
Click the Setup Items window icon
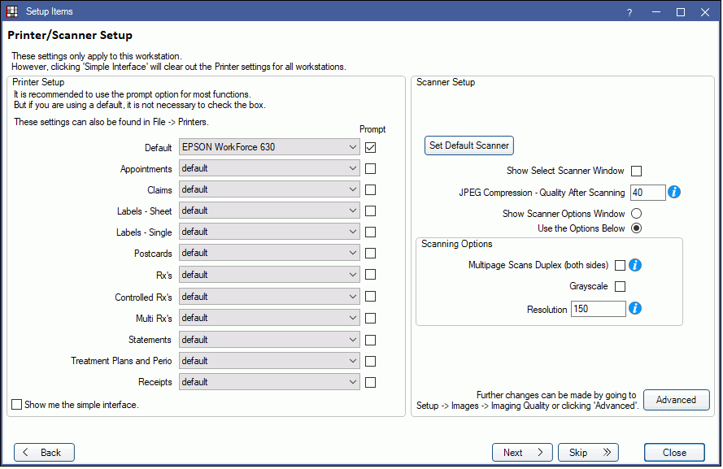click(12, 12)
